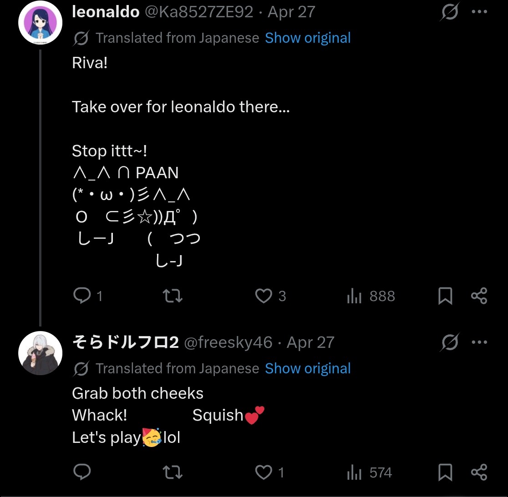Open more options on そらドルフロ2's post
Screen dimensions: 508x497
click(479, 342)
